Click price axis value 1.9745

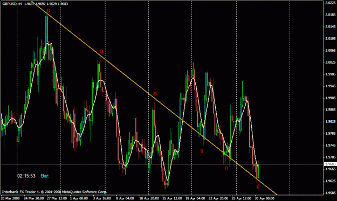coord(331,145)
